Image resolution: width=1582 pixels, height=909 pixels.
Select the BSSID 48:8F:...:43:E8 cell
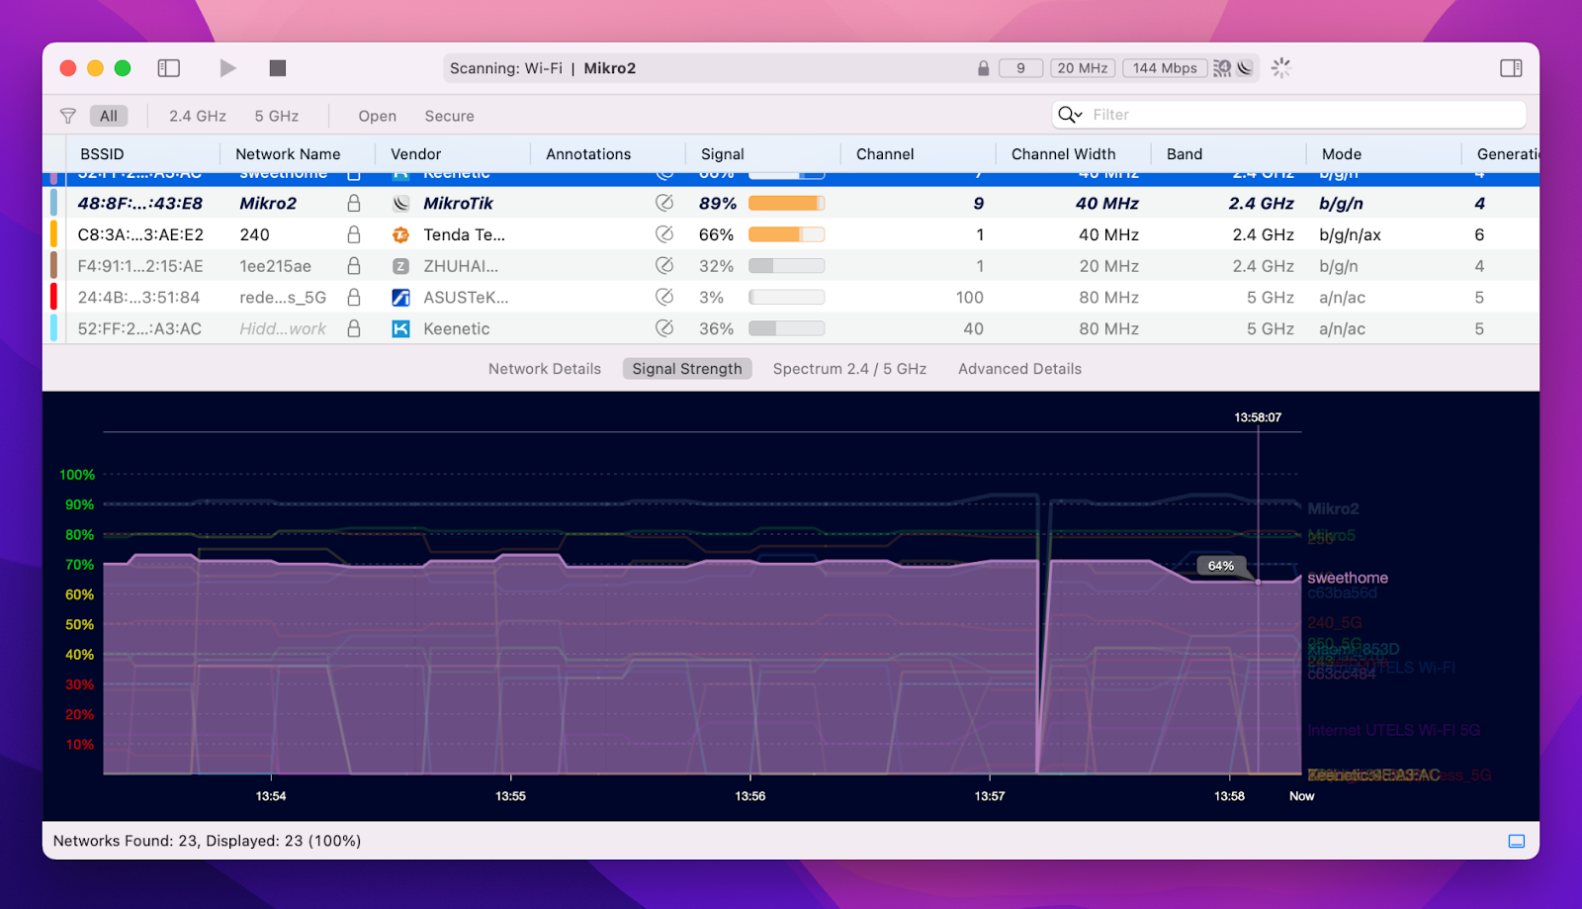[x=140, y=203]
